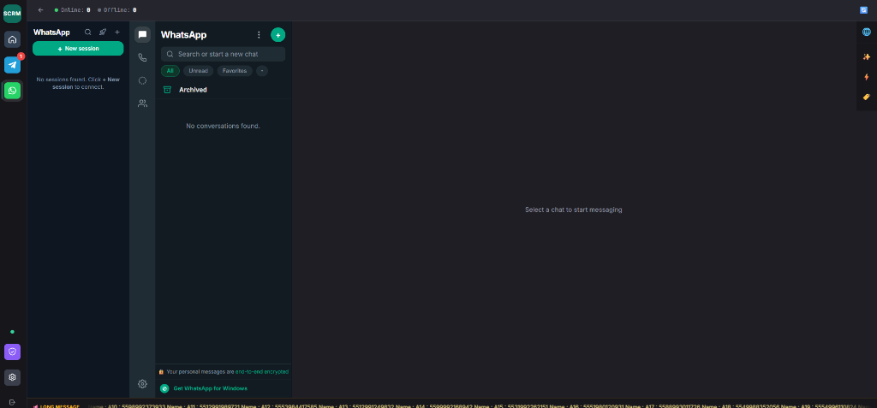Open the Status circle icon

tap(143, 80)
